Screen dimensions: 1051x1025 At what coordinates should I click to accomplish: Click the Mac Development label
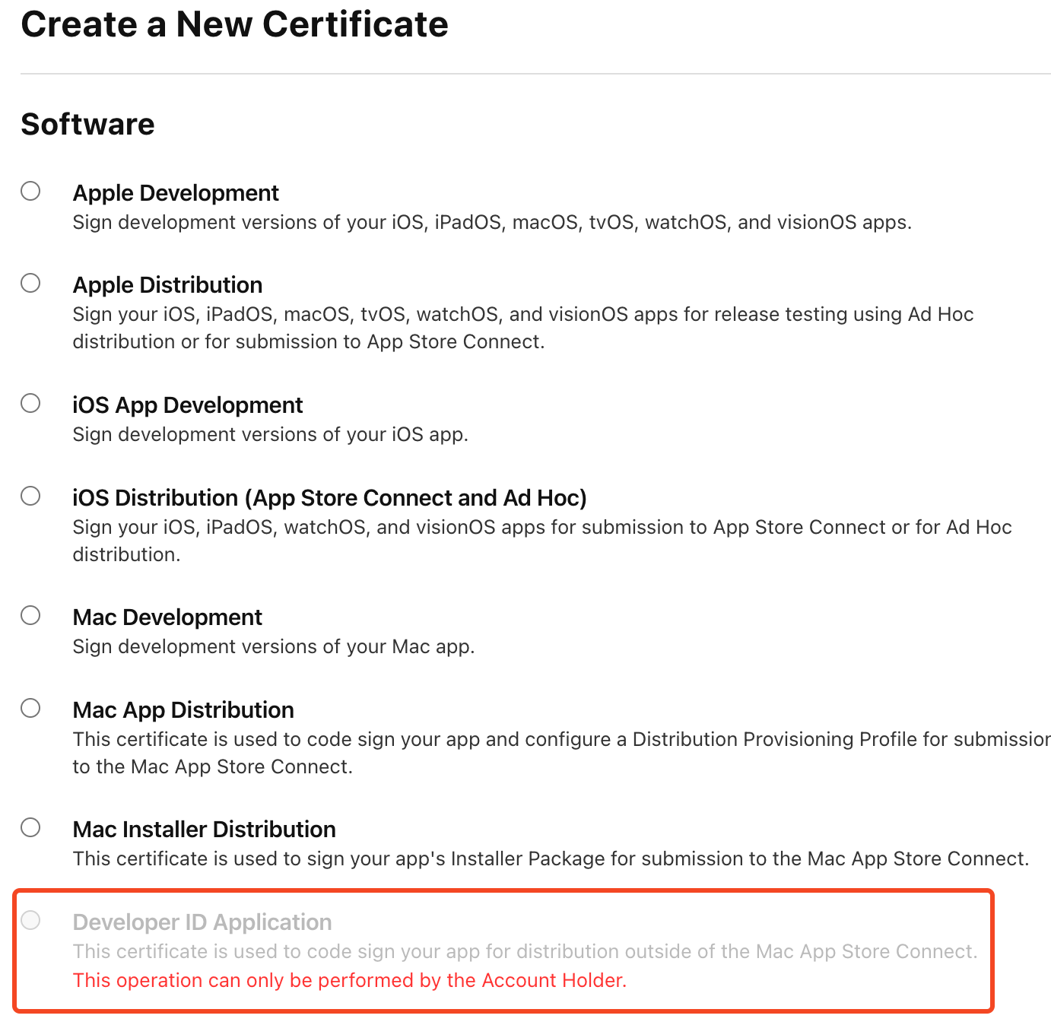(x=167, y=617)
